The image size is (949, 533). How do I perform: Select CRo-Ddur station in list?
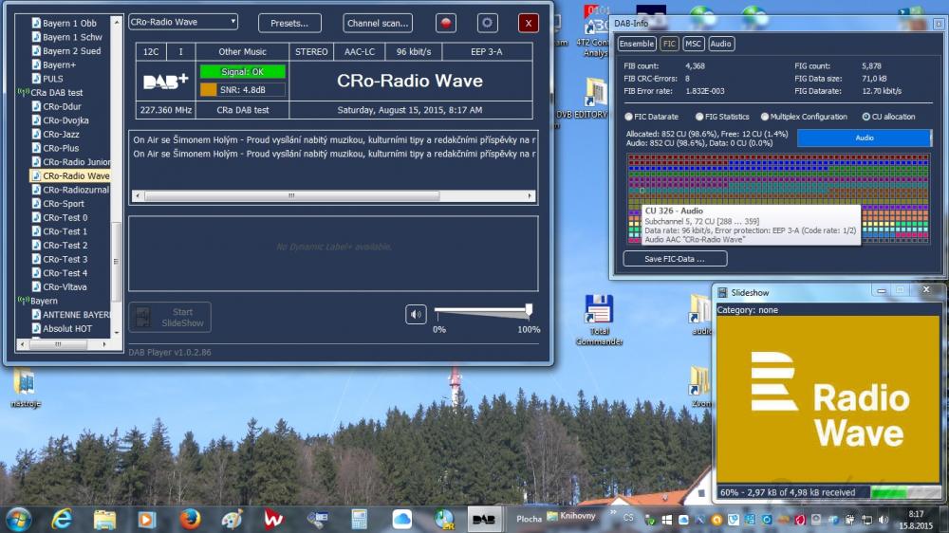[x=62, y=106]
